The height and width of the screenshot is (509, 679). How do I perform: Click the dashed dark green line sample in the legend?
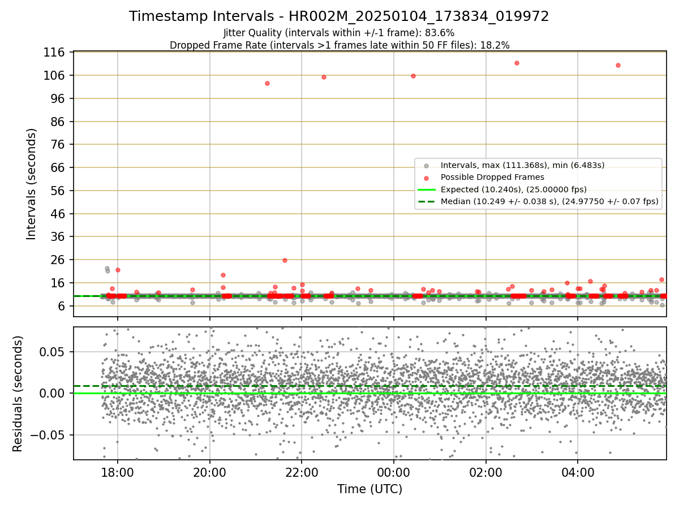pyautogui.click(x=426, y=201)
